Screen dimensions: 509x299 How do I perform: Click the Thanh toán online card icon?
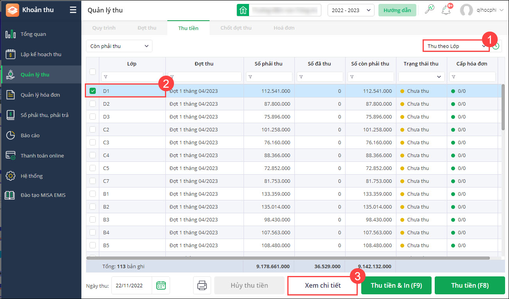click(x=11, y=156)
